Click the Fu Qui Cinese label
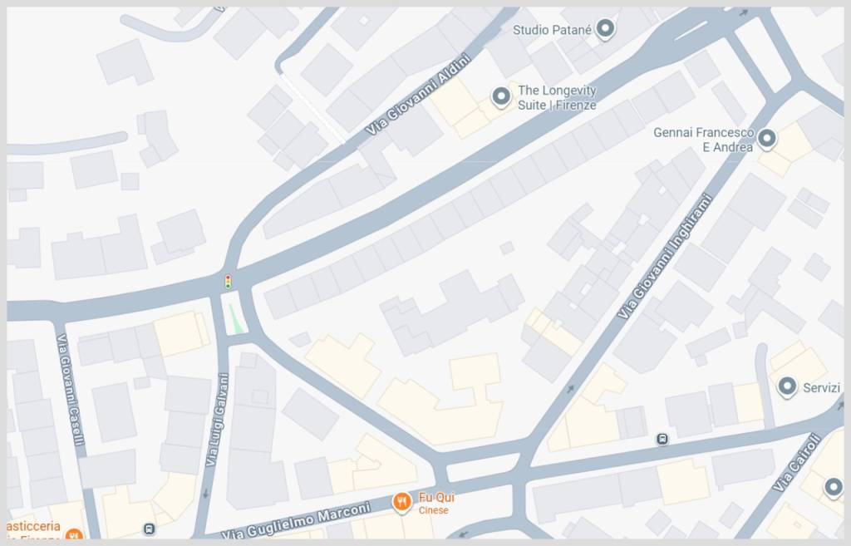The width and height of the screenshot is (851, 546). [x=435, y=503]
